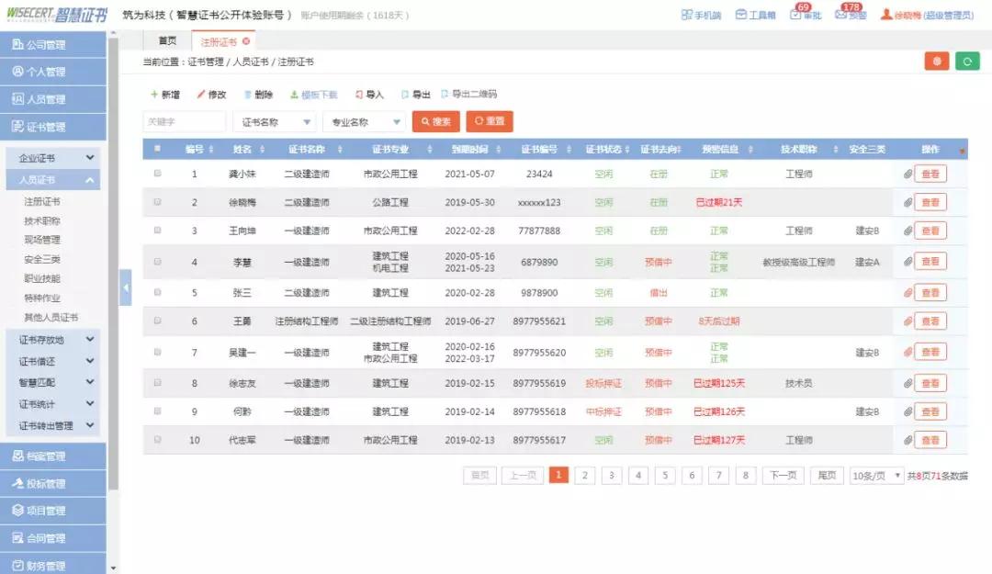Check the checkbox for 王向坤's row
Image resolution: width=992 pixels, height=574 pixels.
[157, 231]
